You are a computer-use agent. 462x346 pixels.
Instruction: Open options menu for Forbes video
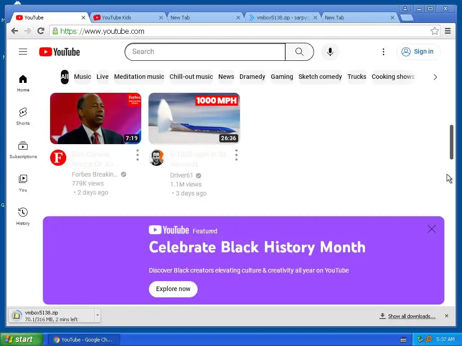click(138, 155)
